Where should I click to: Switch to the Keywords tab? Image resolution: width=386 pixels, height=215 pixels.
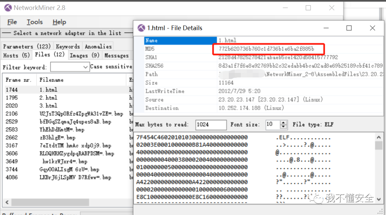(x=68, y=46)
